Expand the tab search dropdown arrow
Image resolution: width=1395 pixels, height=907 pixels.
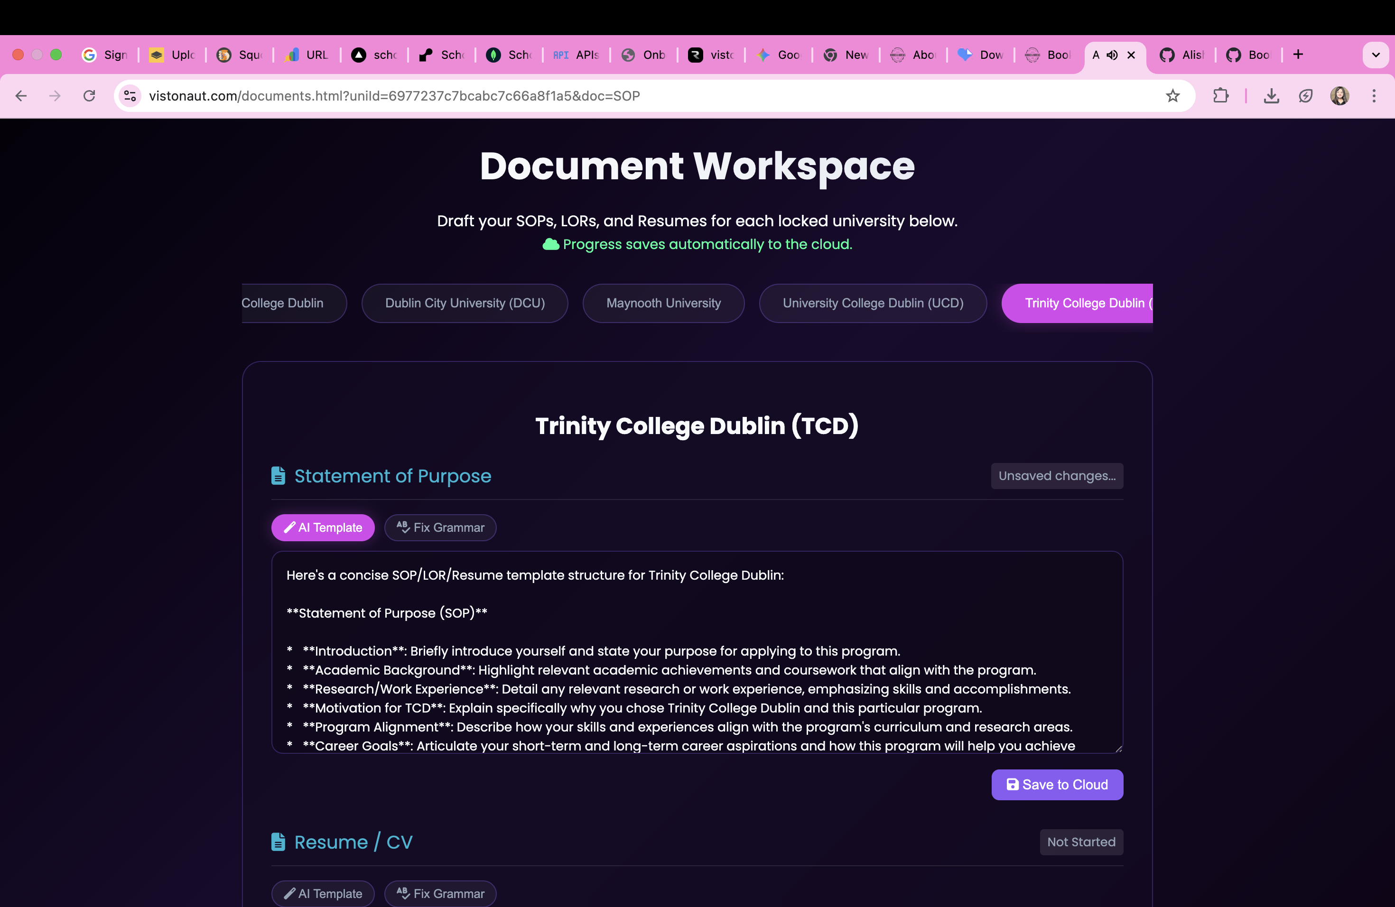tap(1376, 55)
